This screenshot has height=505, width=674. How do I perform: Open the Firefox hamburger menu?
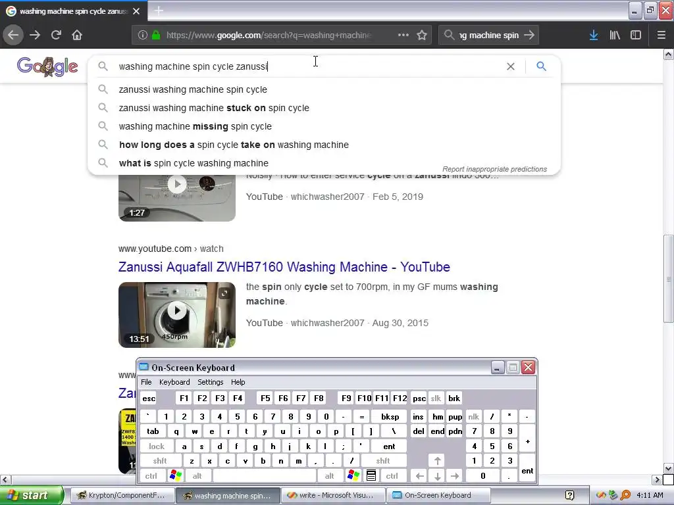(x=661, y=36)
